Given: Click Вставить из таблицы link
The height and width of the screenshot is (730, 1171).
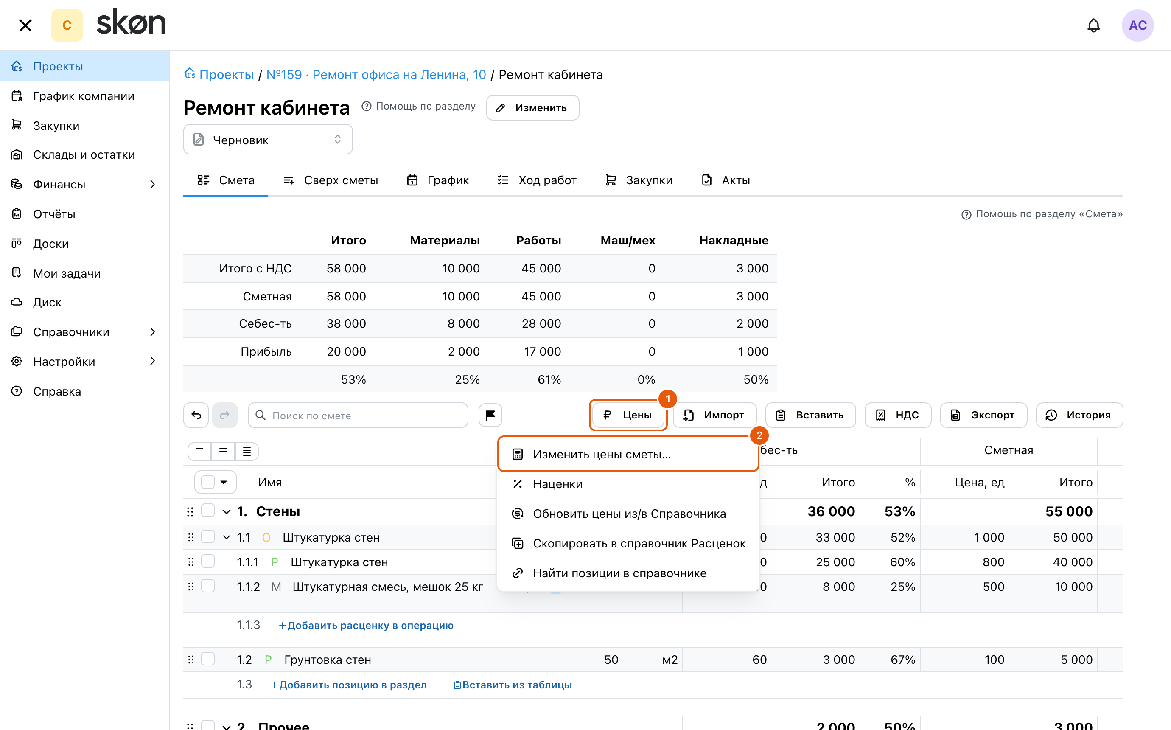Looking at the screenshot, I should click(x=513, y=685).
